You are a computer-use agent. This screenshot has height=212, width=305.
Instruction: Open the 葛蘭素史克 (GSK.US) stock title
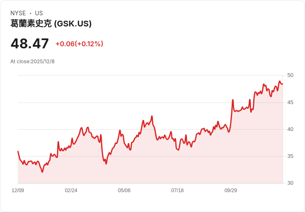pos(51,24)
